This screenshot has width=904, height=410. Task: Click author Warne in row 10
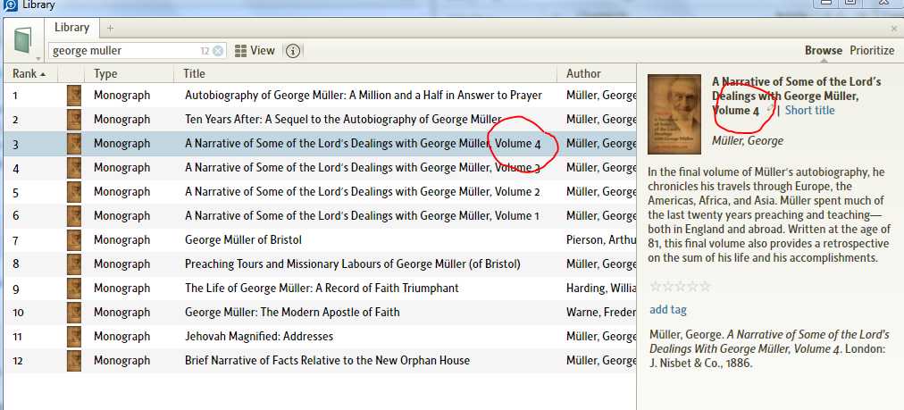click(x=601, y=312)
